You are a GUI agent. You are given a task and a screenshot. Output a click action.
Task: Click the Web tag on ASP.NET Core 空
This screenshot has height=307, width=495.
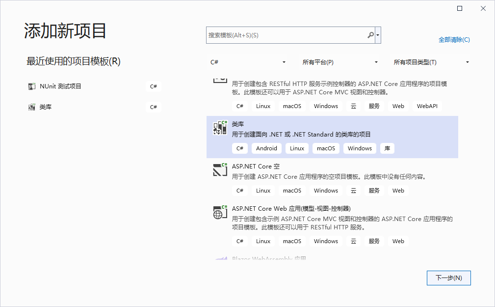[398, 191]
